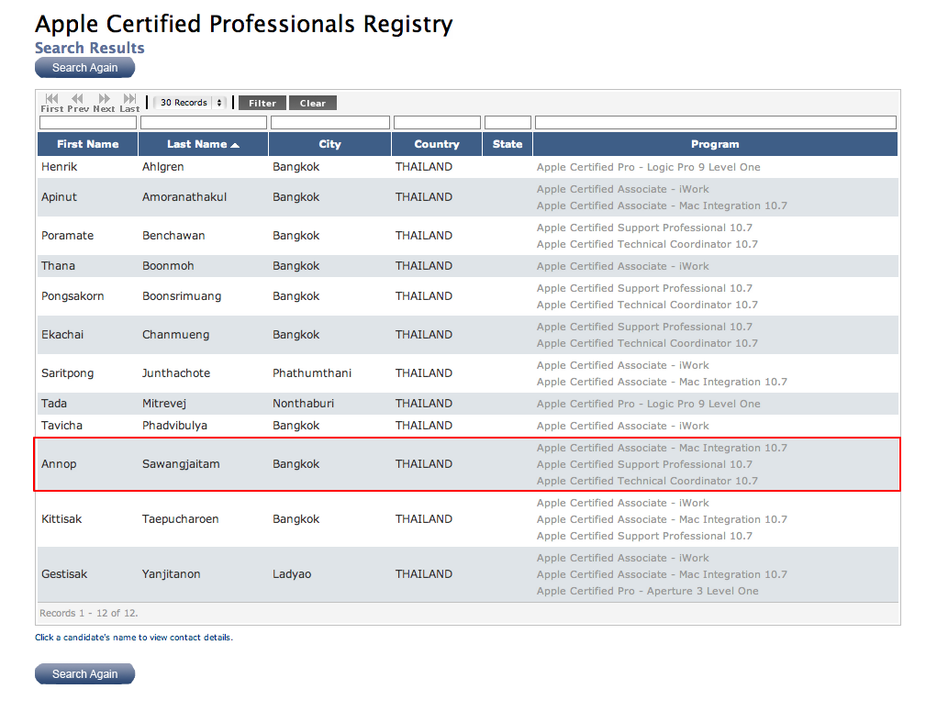The width and height of the screenshot is (937, 722).
Task: Select last name Phadvibulya
Action: point(175,425)
